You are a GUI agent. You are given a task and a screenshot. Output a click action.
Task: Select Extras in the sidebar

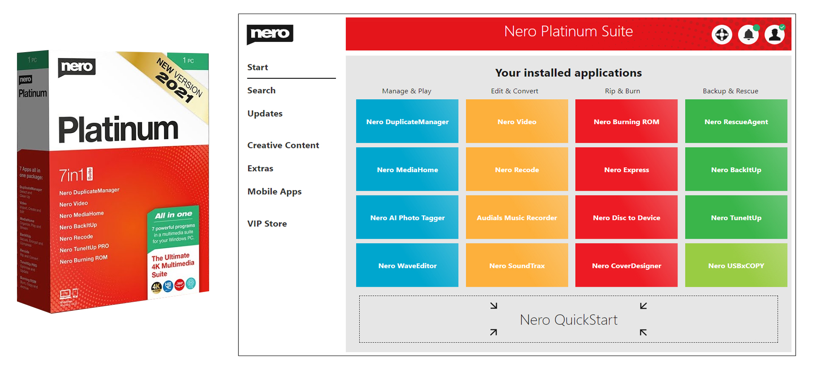(260, 169)
